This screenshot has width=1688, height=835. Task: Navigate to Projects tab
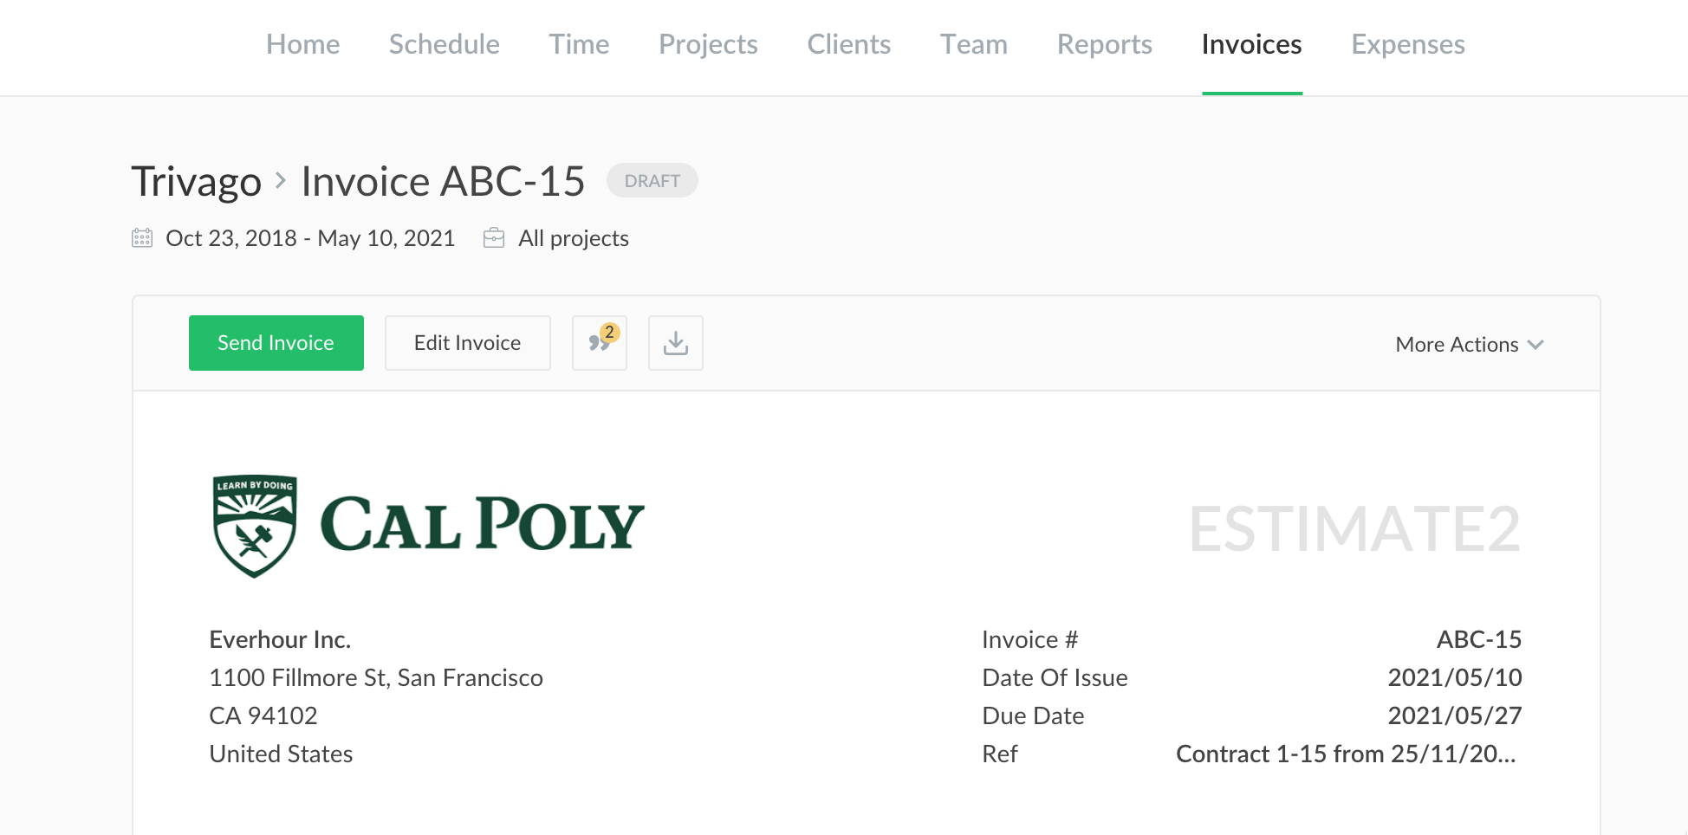[x=708, y=44]
